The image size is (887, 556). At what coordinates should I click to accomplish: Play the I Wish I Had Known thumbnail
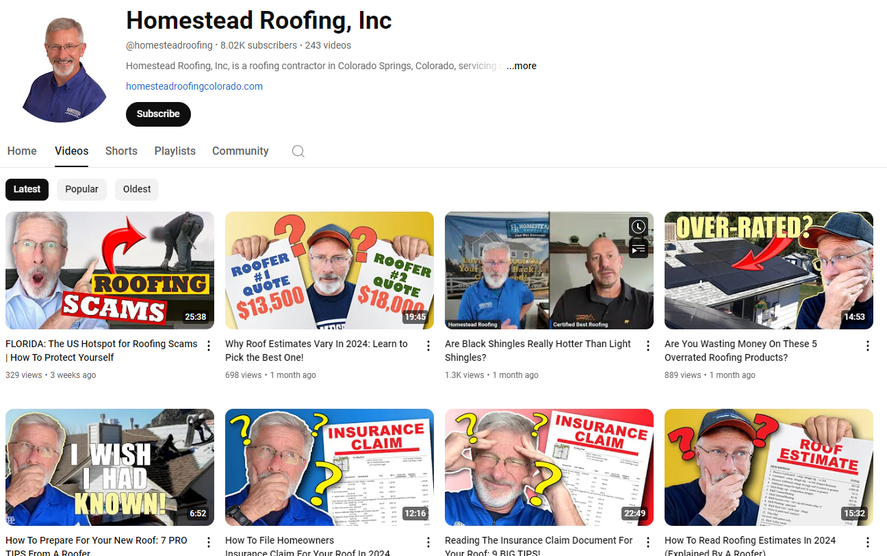click(110, 468)
